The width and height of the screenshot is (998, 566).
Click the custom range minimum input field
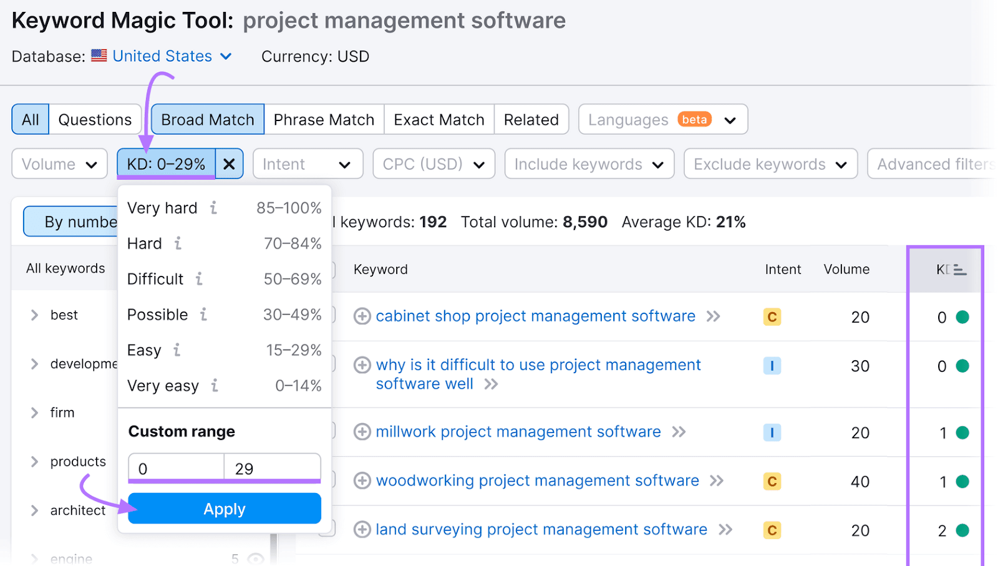176,468
